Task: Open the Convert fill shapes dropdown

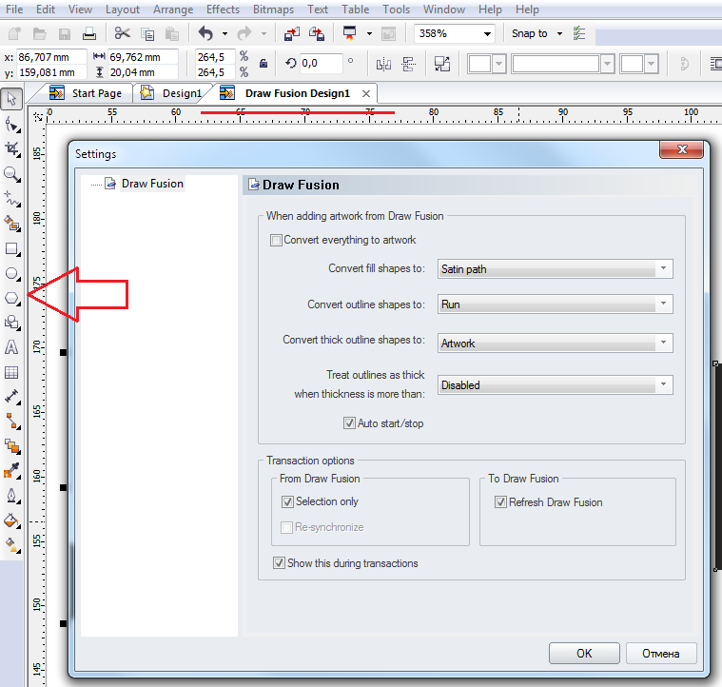Action: 555,269
